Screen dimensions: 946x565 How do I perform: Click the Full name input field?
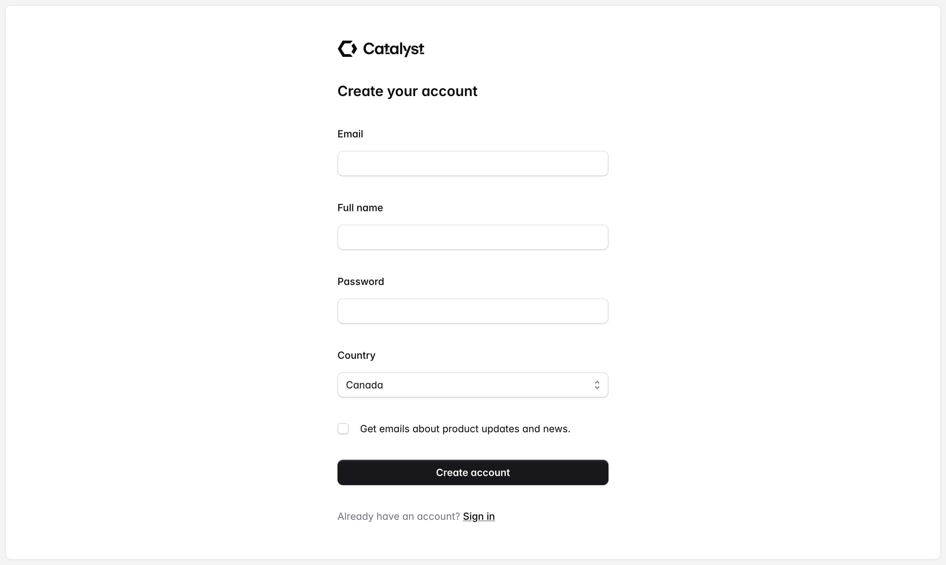point(473,237)
